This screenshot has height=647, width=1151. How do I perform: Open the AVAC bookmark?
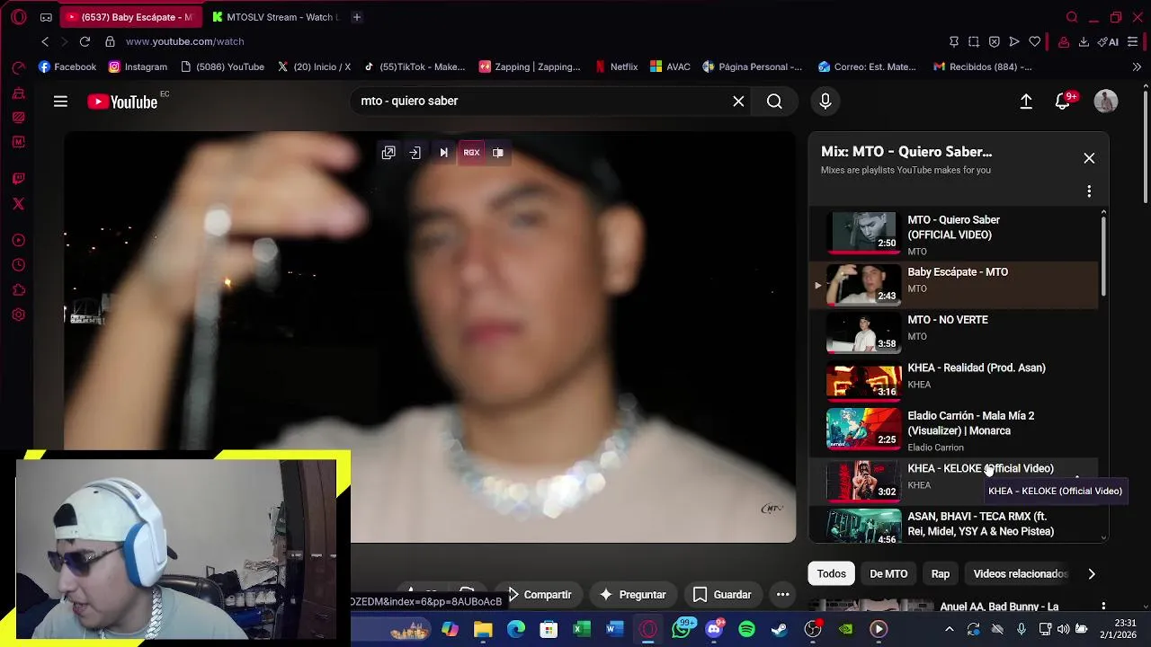coord(671,66)
